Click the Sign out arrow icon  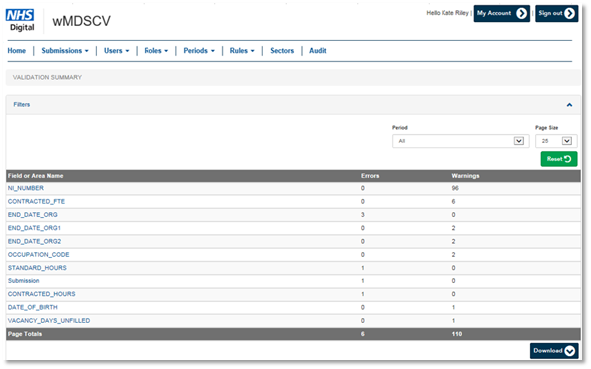(569, 14)
